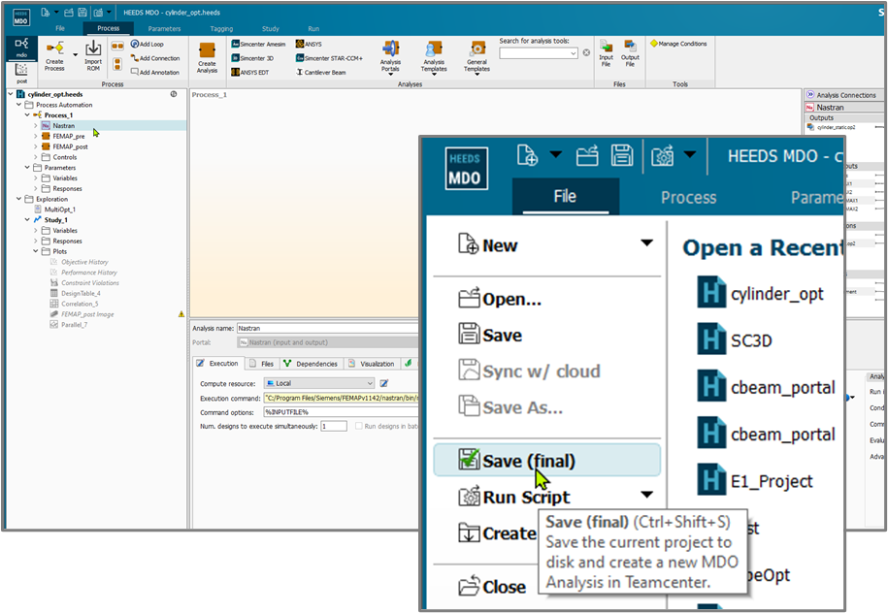Screen dimensions: 888x613
Task: Open the analysis tools search dropdown
Action: [574, 53]
